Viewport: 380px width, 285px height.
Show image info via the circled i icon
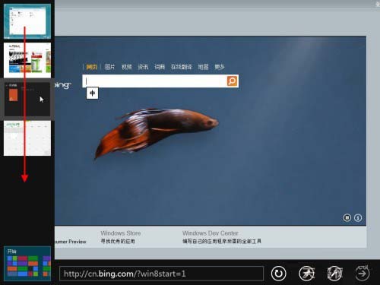[x=358, y=217]
